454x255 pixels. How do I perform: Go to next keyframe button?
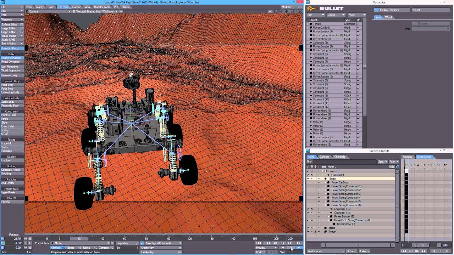291,243
